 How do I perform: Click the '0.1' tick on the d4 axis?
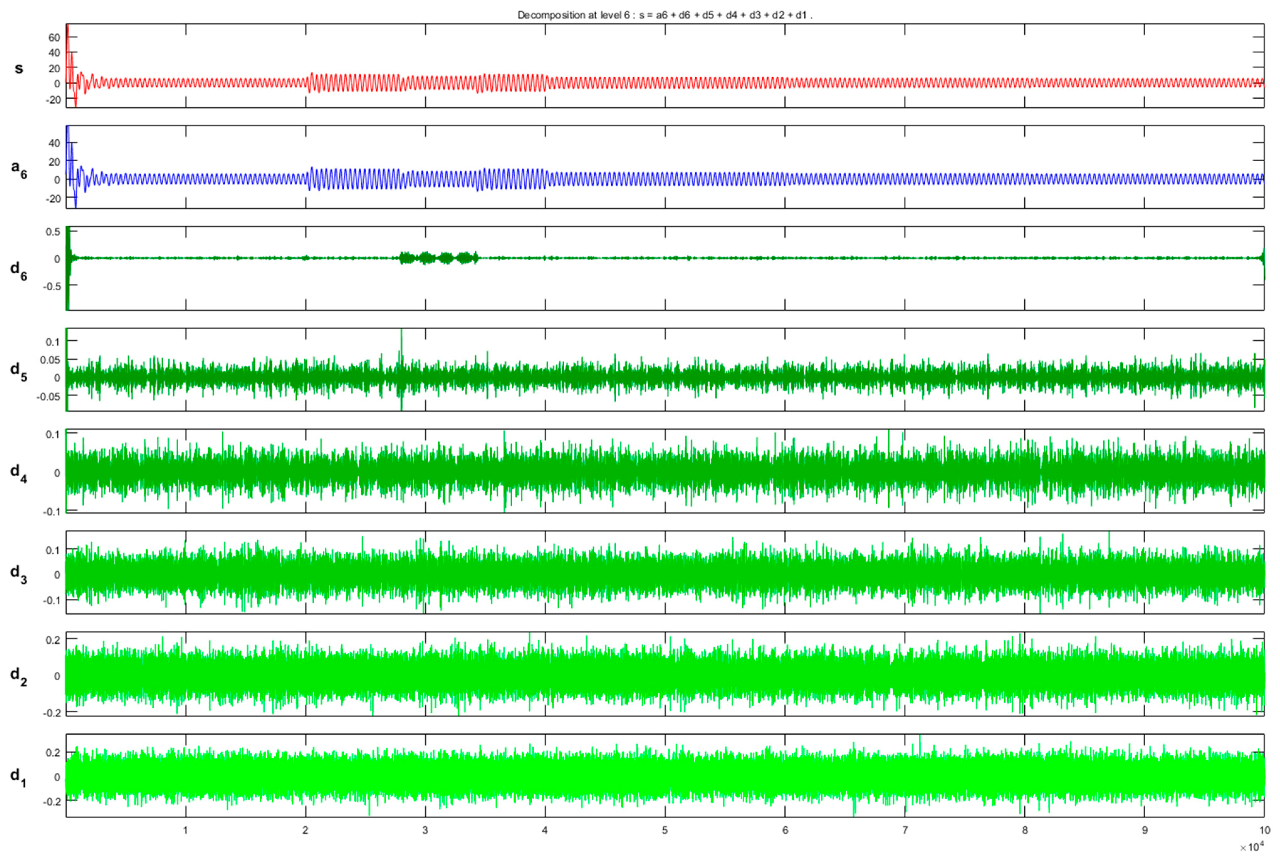coord(53,434)
